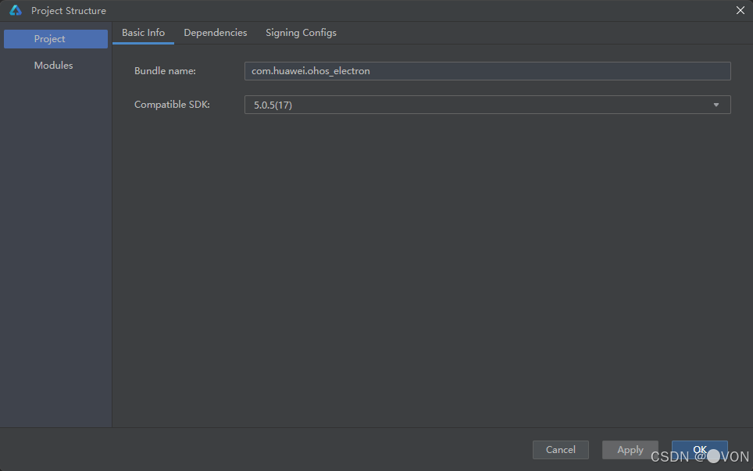Click the DevEco Studio logo icon
This screenshot has height=471, width=753.
(16, 10)
